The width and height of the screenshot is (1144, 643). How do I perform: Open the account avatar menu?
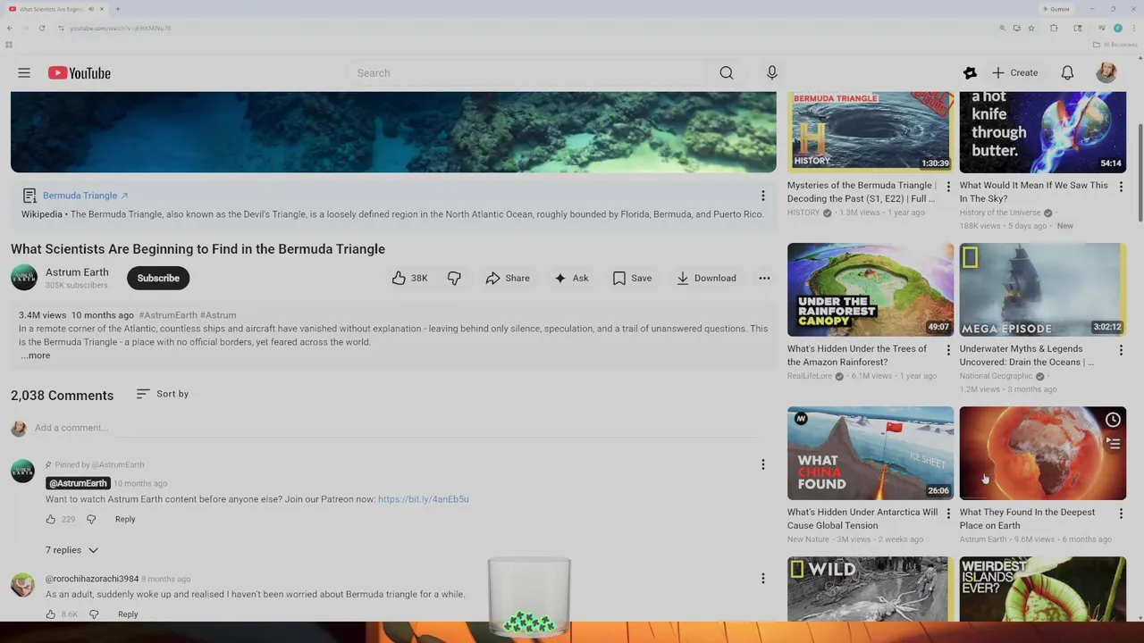1106,73
